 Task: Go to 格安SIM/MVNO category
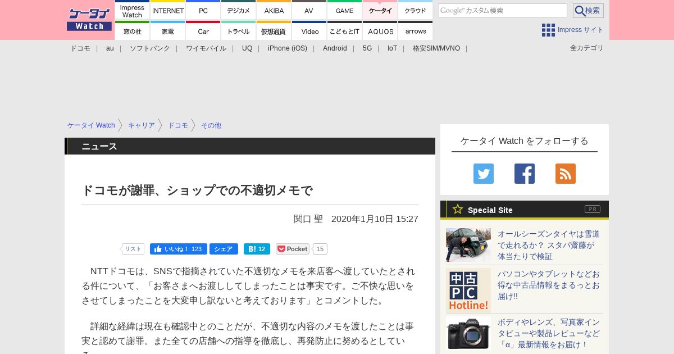click(436, 48)
